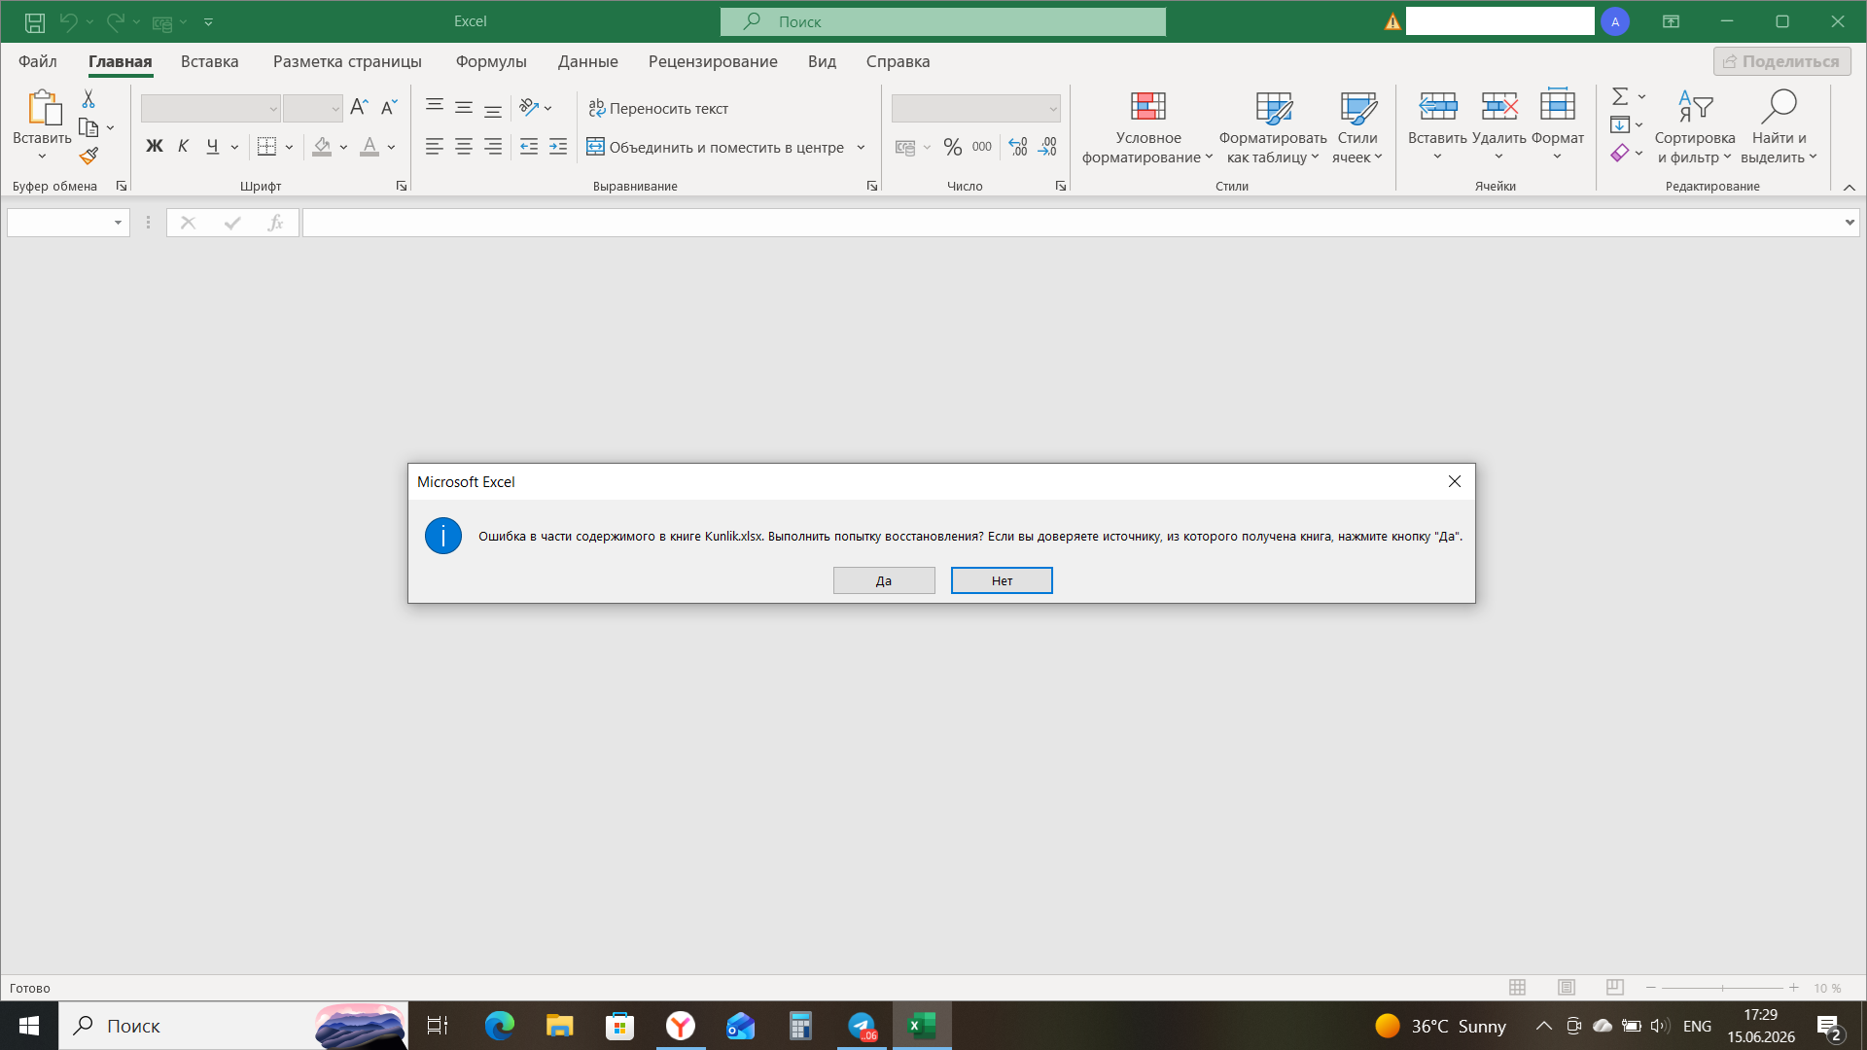Click the Undo arrow icon

coord(68,21)
